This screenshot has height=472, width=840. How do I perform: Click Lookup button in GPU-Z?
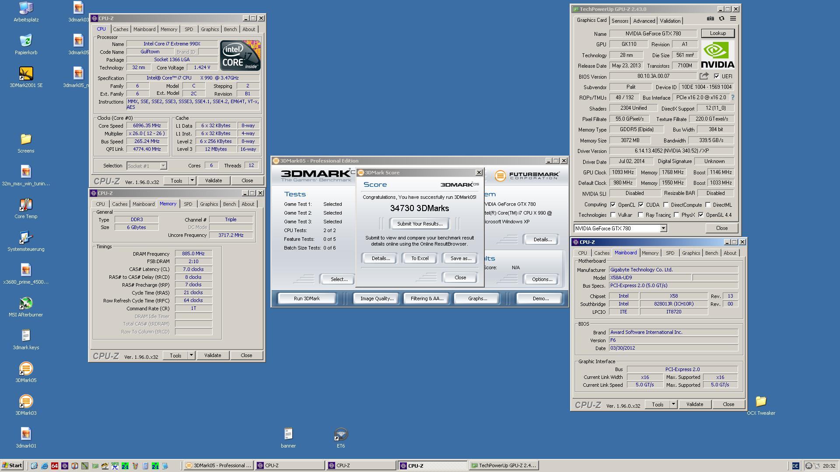tap(719, 33)
